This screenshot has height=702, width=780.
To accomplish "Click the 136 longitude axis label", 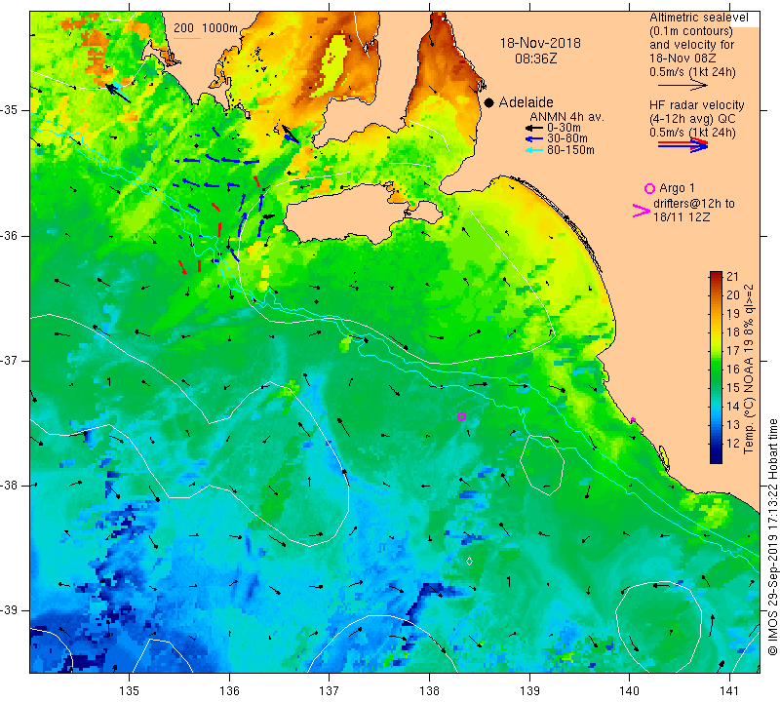I will coord(229,691).
